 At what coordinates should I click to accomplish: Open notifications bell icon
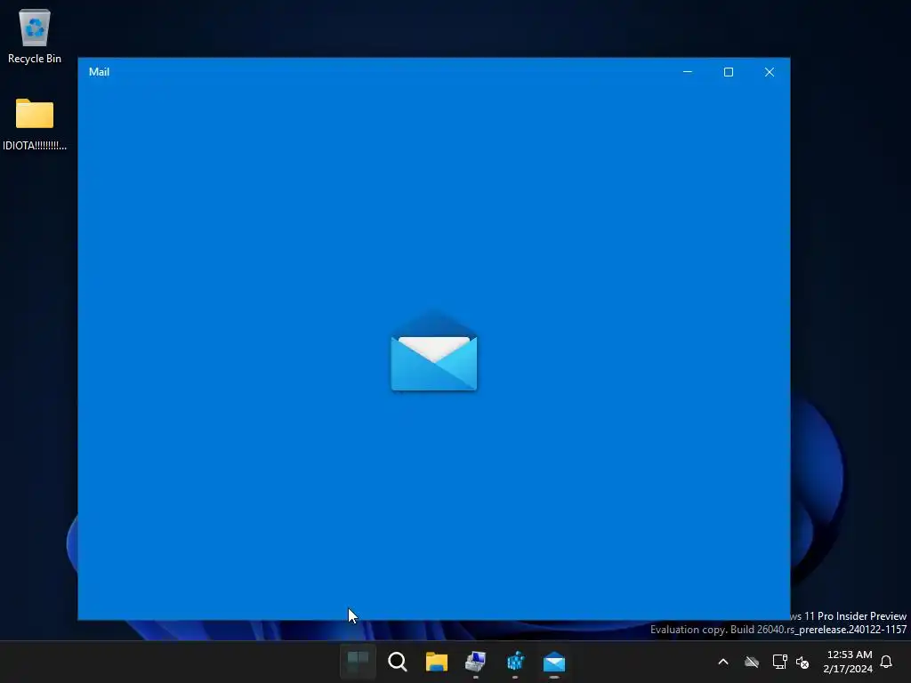[886, 662]
